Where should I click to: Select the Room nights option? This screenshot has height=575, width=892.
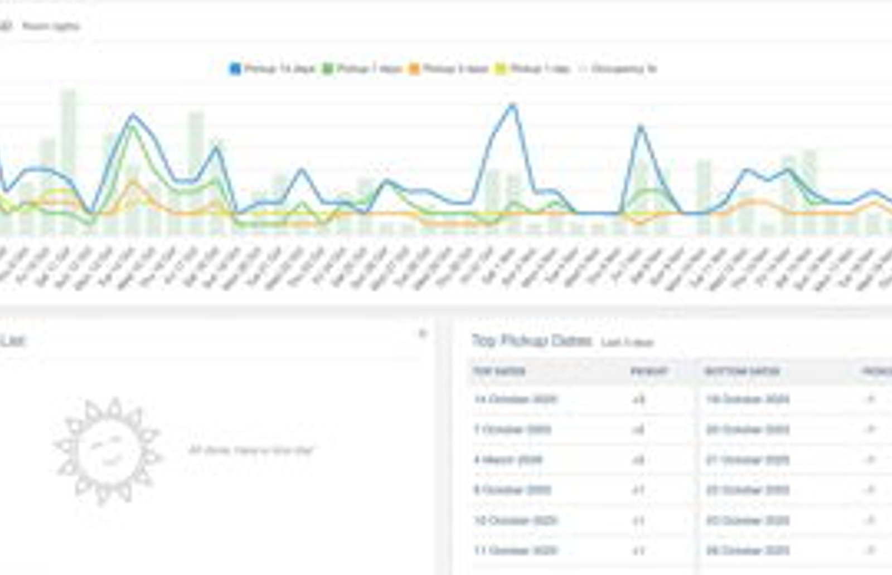[51, 26]
